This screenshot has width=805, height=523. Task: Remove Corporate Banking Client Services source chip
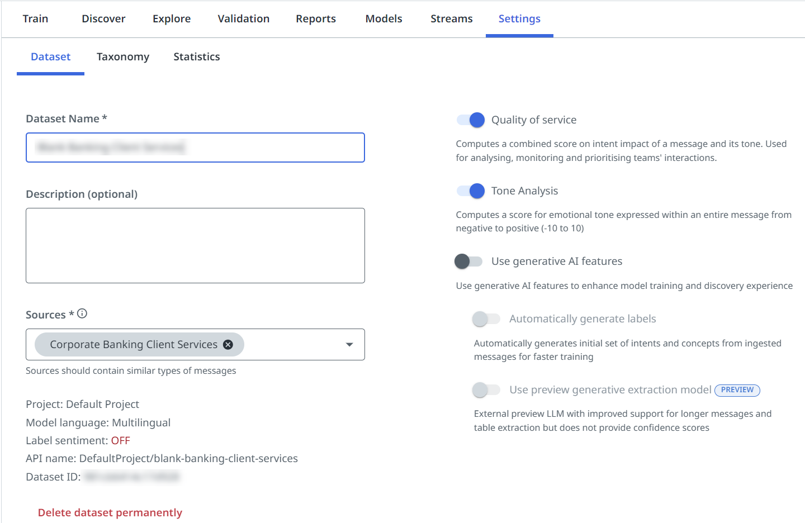pos(228,345)
